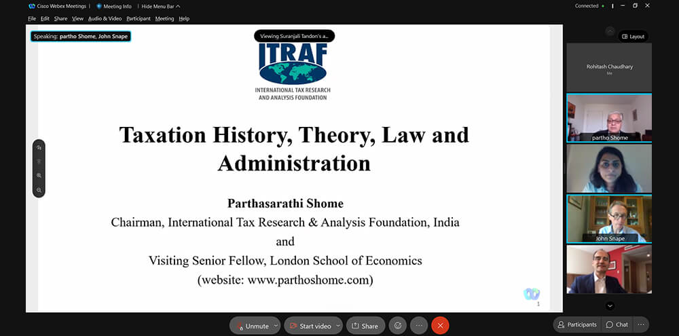Click 'Visiting Senior Fellow, London School' line

click(x=285, y=261)
